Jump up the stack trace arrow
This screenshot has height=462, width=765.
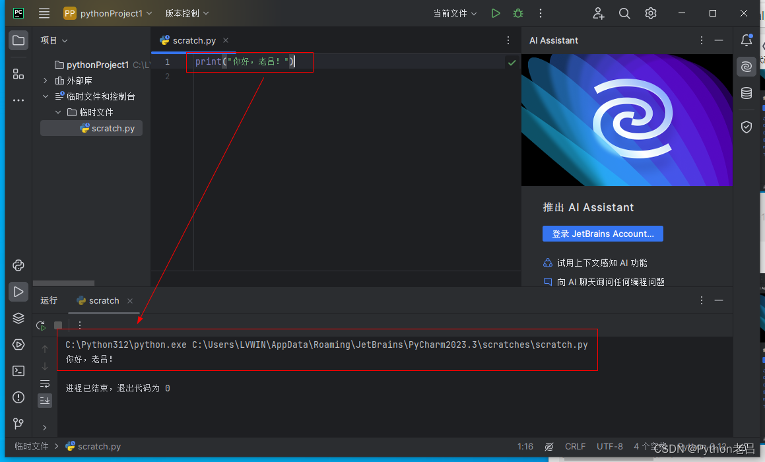click(45, 349)
